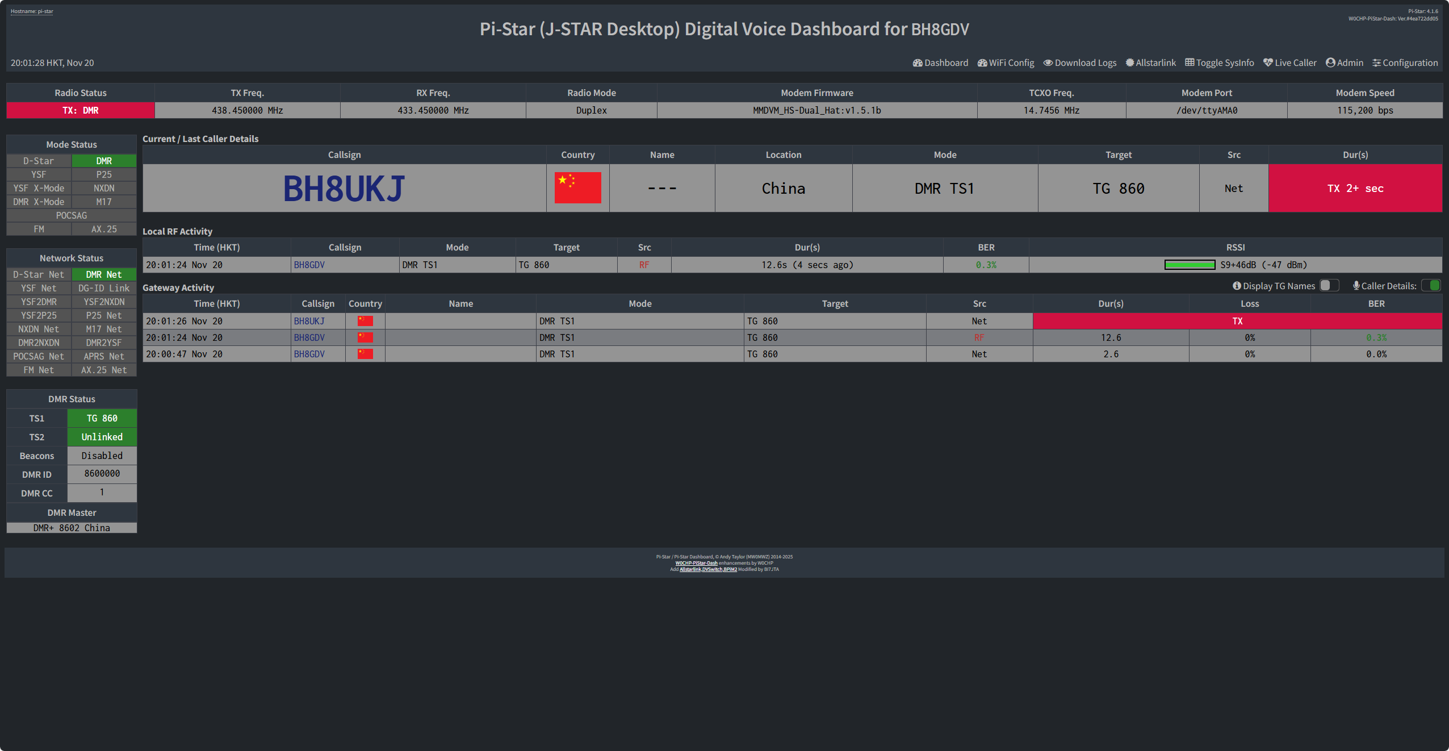Image resolution: width=1449 pixels, height=751 pixels.
Task: Click the Allstarlink gear icon
Action: pos(1129,62)
